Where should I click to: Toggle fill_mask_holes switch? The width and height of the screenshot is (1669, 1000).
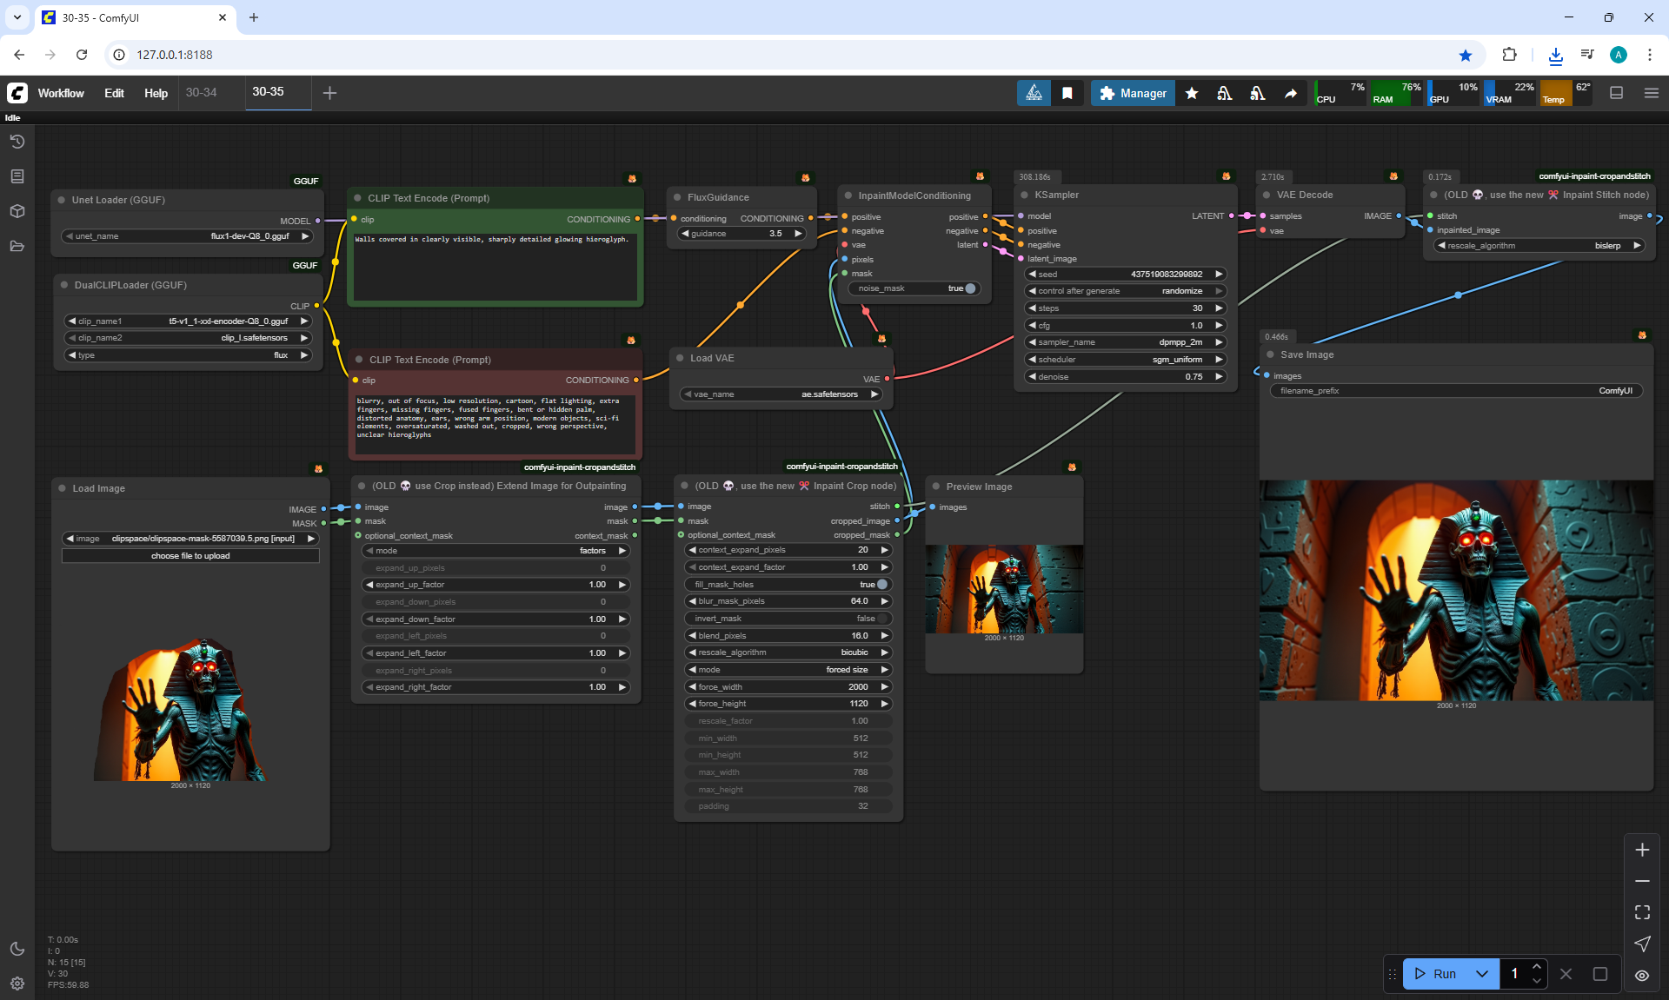click(881, 585)
